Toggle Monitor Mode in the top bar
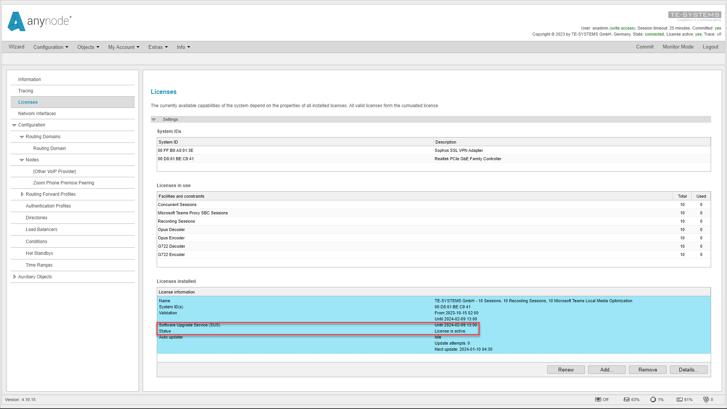727x409 pixels. [x=678, y=47]
